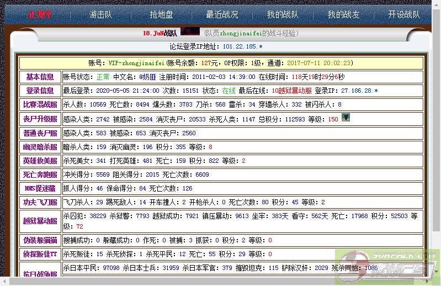441x286 pixels.
Task: View 最近战况 recent battles
Action: coord(222,15)
